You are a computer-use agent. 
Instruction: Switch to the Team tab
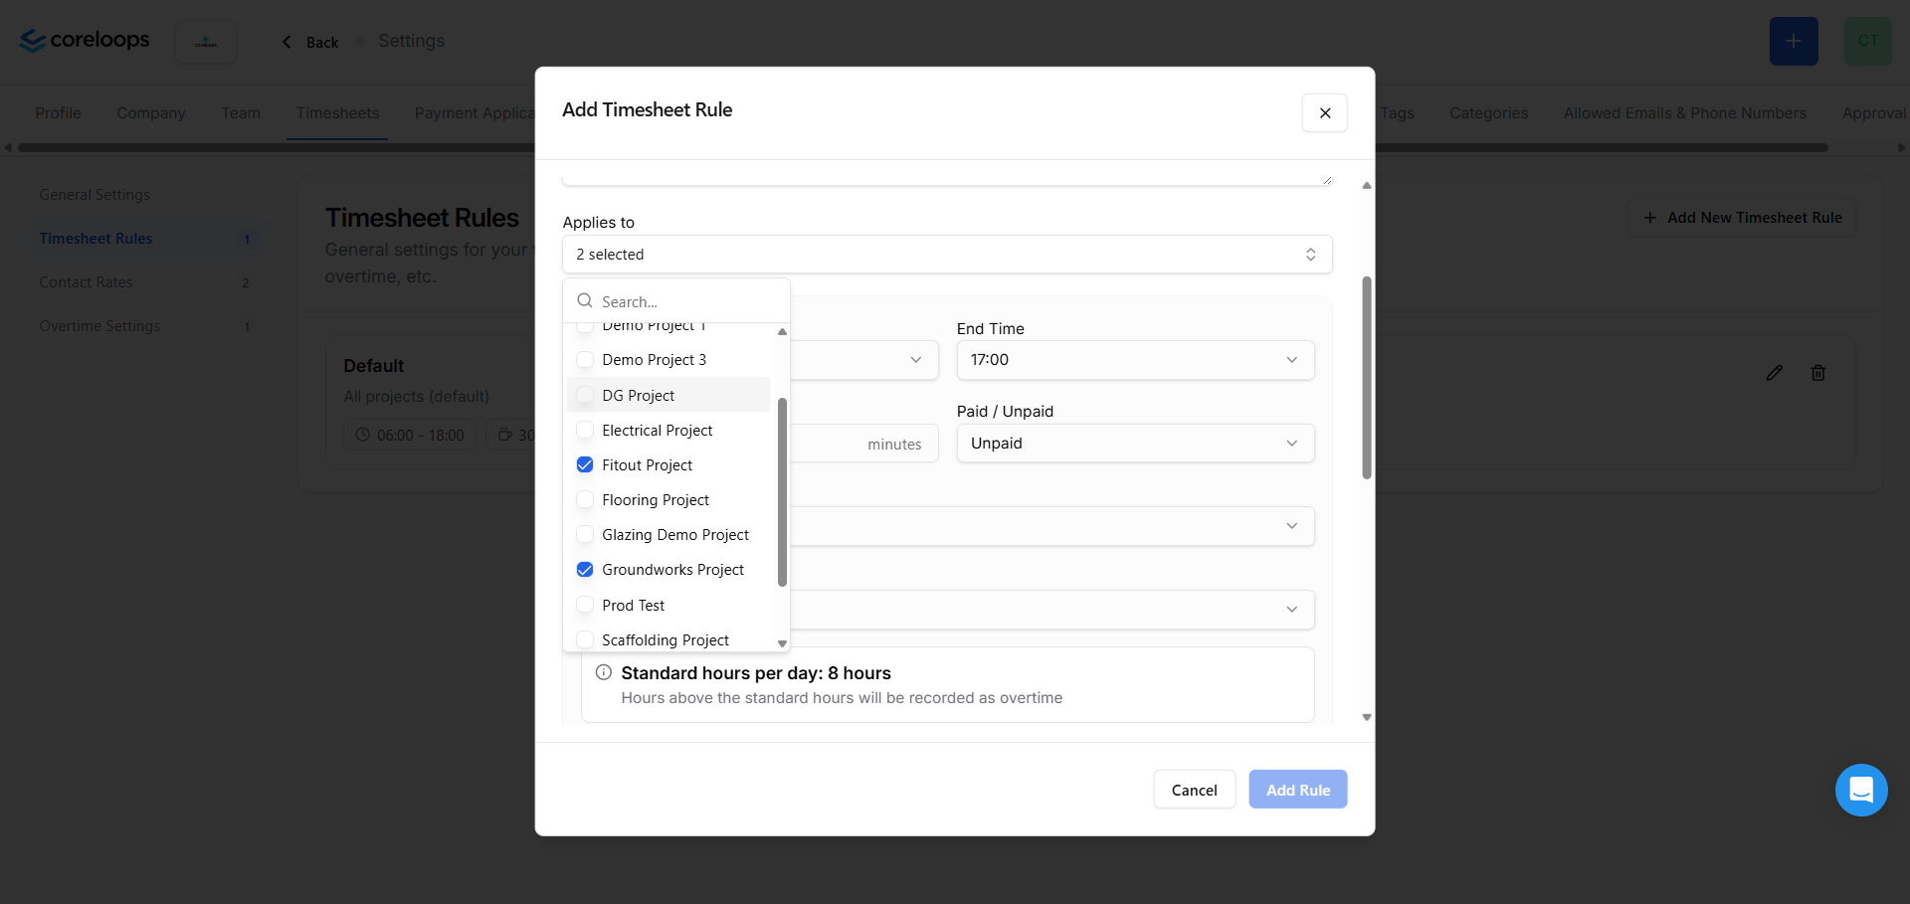click(241, 113)
